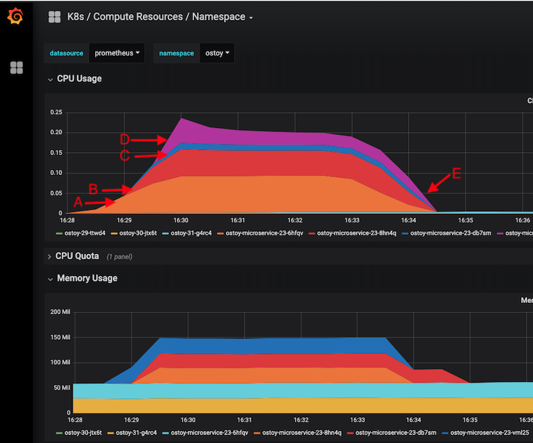Open Dashboards from the left sidebar icon
This screenshot has width=533, height=443.
click(x=16, y=68)
